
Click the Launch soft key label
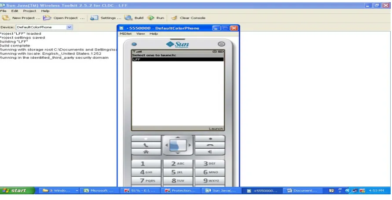[216, 129]
